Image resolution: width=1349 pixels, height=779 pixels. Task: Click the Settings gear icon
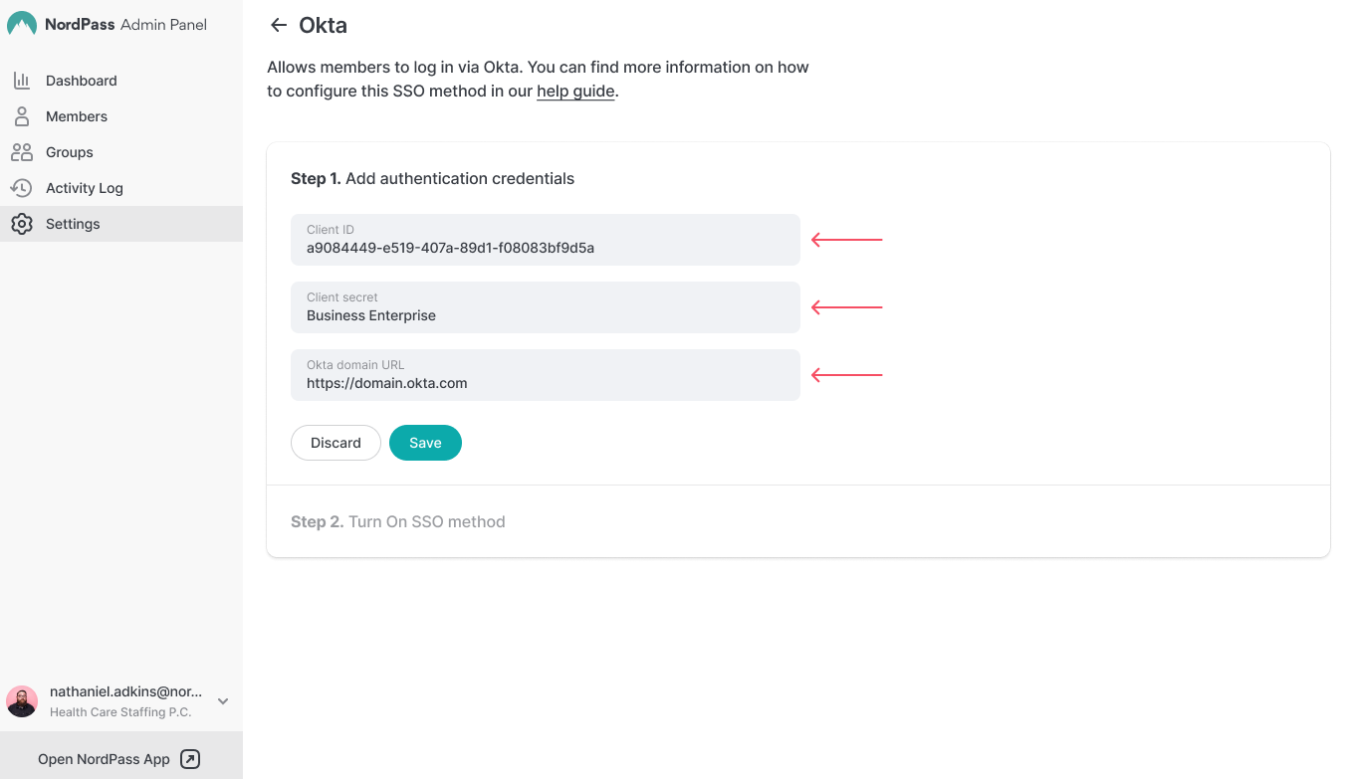point(21,224)
